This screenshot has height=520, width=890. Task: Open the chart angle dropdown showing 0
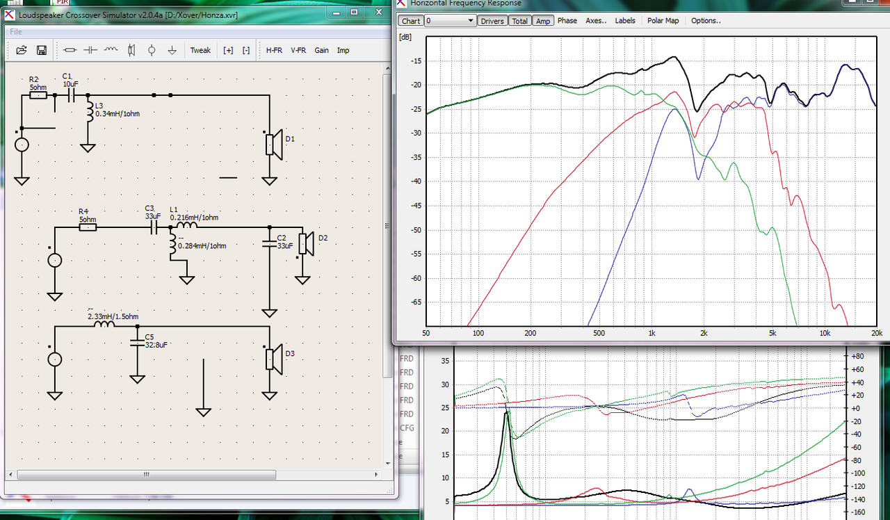coord(450,21)
